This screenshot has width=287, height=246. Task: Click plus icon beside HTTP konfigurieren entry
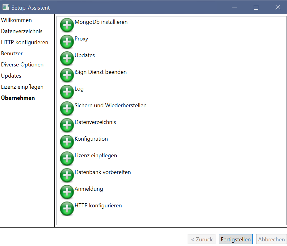67,209
